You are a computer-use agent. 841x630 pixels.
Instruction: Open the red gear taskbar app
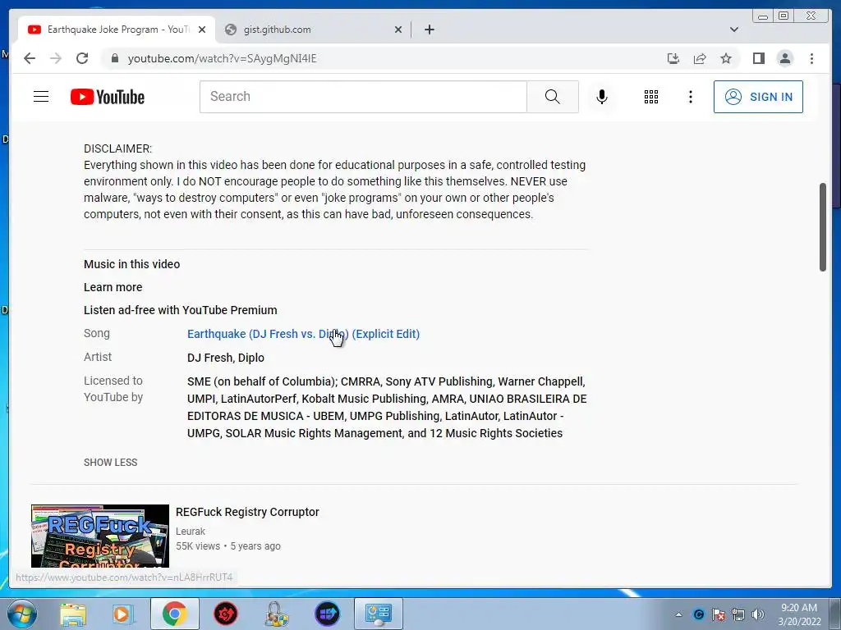point(225,614)
